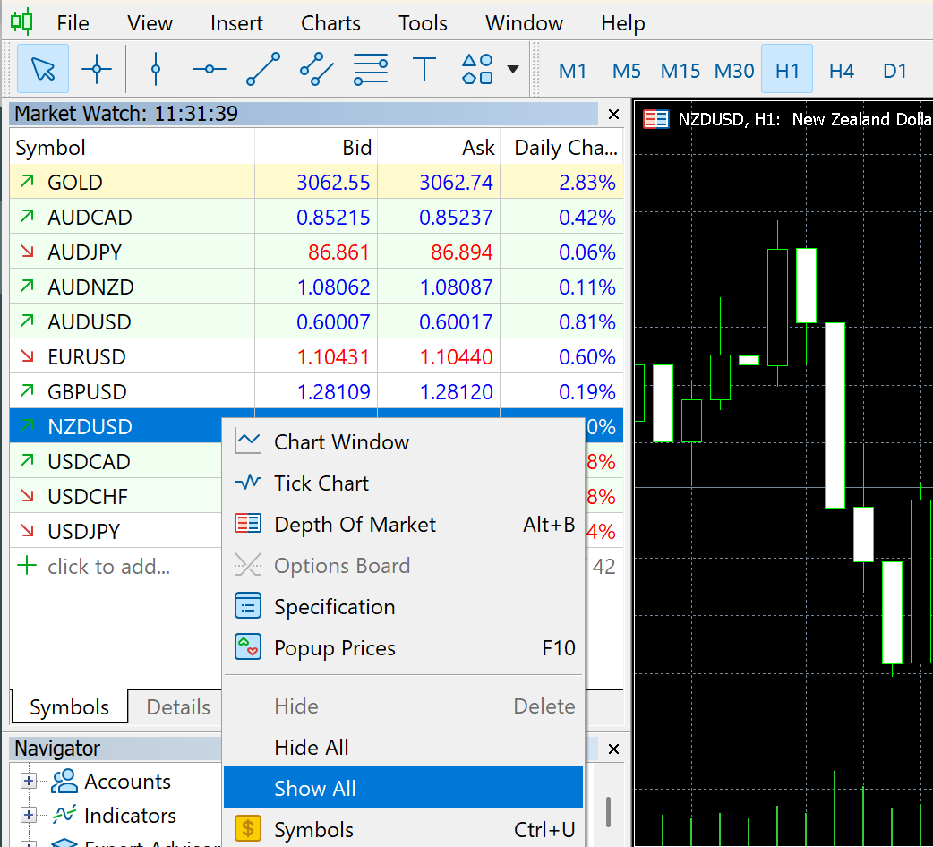
Task: Open the Charts menu
Action: [330, 23]
